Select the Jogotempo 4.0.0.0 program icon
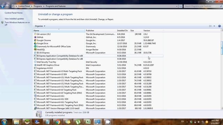 35,68
